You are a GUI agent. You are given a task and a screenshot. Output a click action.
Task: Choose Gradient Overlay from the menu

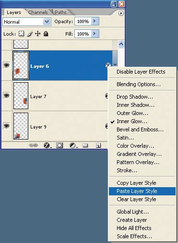tap(142, 154)
